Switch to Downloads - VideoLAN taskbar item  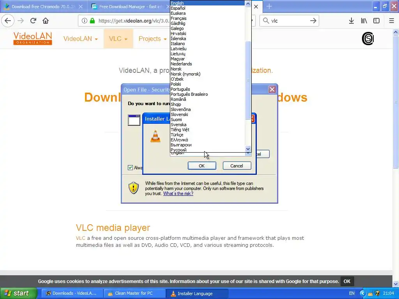(72, 293)
